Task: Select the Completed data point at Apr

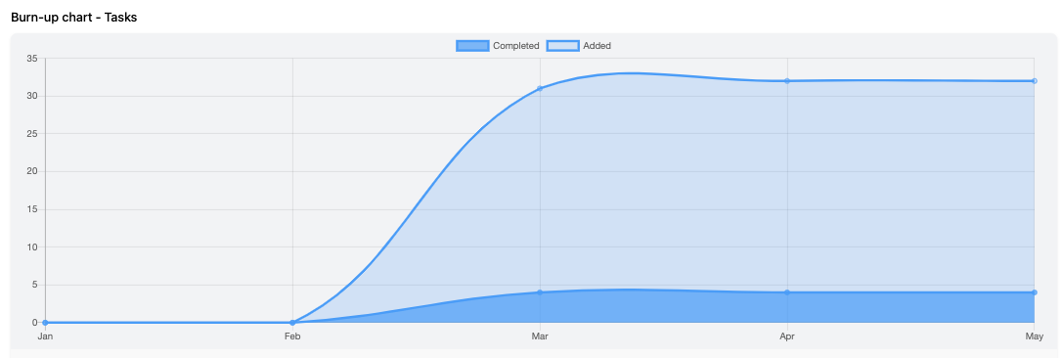Action: pyautogui.click(x=787, y=292)
